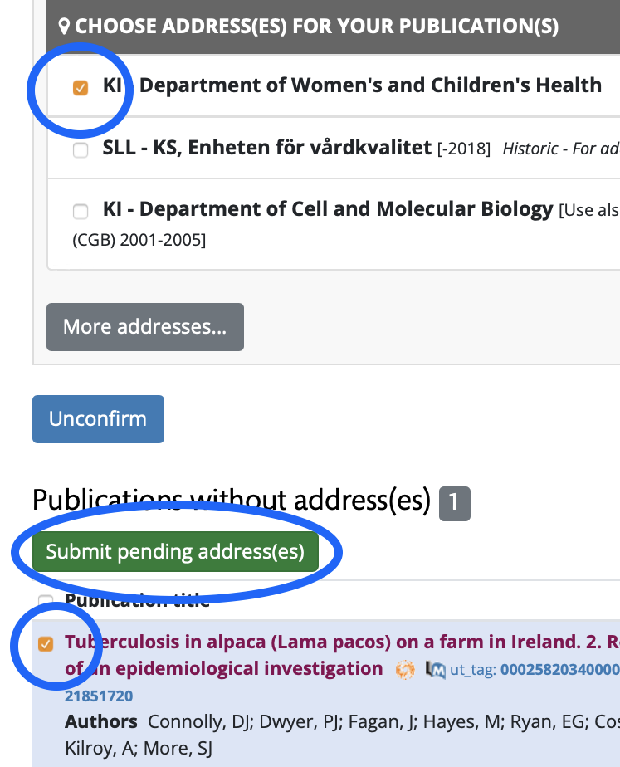
Task: Submit pending address(es)
Action: pyautogui.click(x=175, y=552)
